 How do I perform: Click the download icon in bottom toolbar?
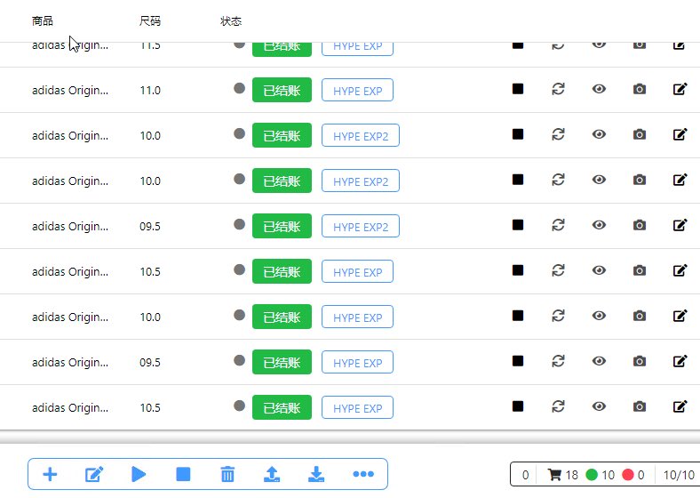(316, 474)
